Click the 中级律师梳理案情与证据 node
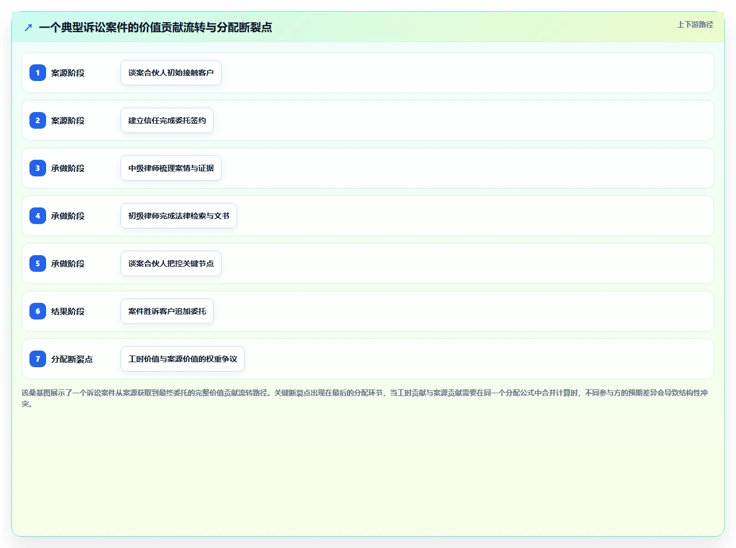This screenshot has width=736, height=548. (171, 168)
